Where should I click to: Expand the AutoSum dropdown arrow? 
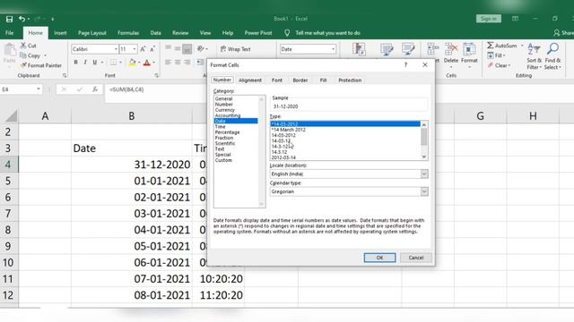522,46
